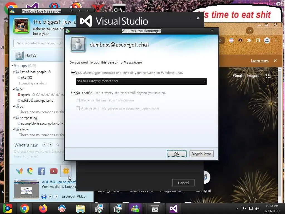Tick Block invitations from this person
Viewport: 285px width, 214px height.
(x=78, y=100)
